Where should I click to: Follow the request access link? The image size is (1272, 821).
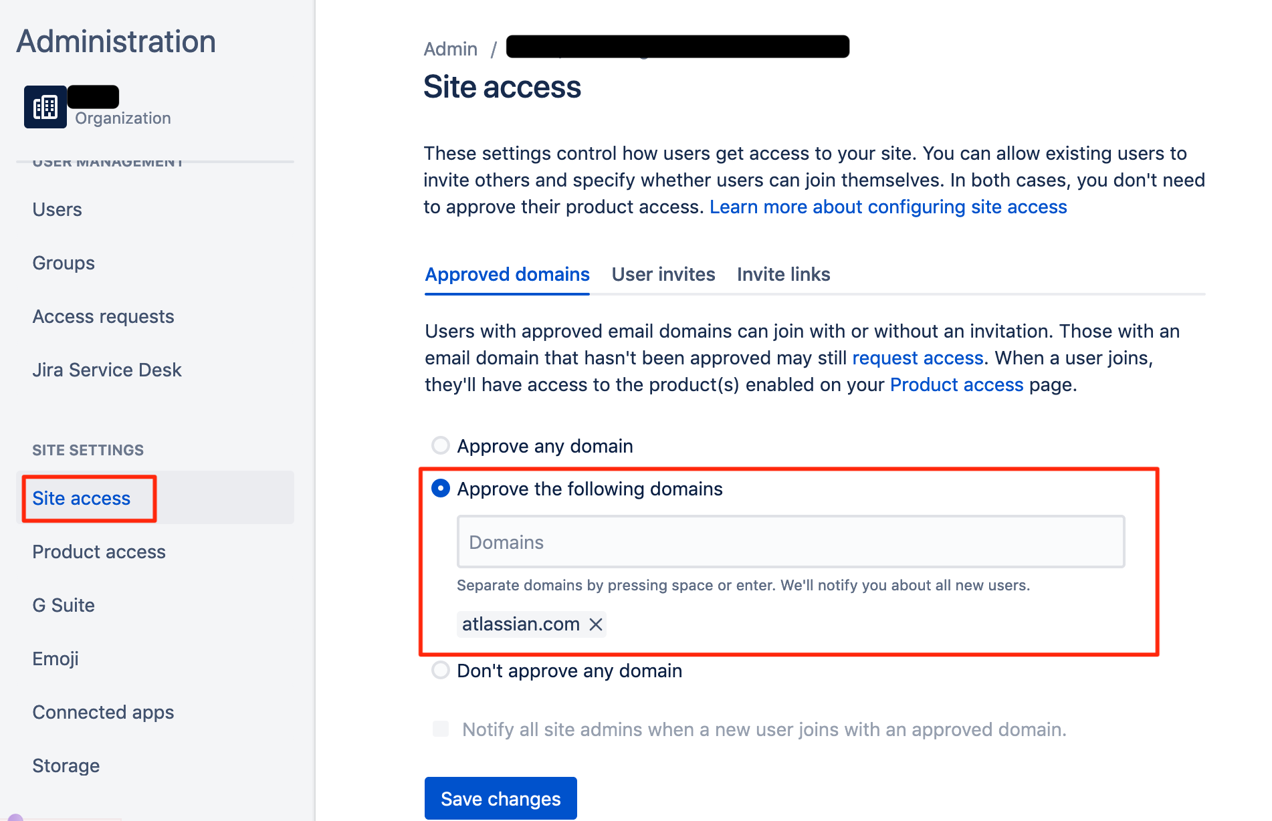tap(918, 358)
